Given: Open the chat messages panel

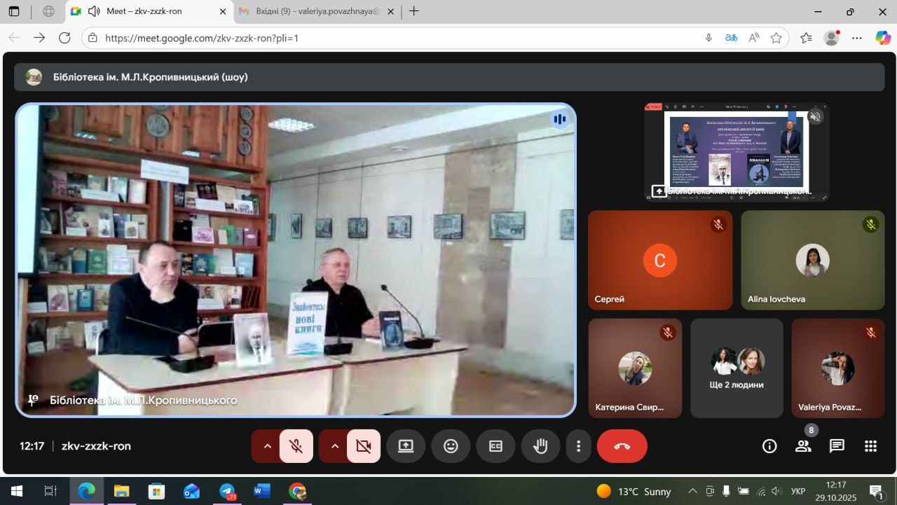Looking at the screenshot, I should click(837, 446).
